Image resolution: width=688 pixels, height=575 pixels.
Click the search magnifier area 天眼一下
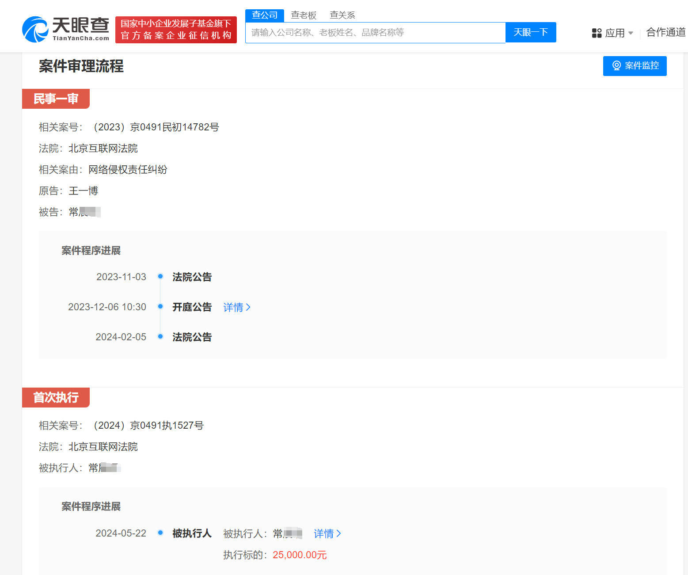click(531, 32)
